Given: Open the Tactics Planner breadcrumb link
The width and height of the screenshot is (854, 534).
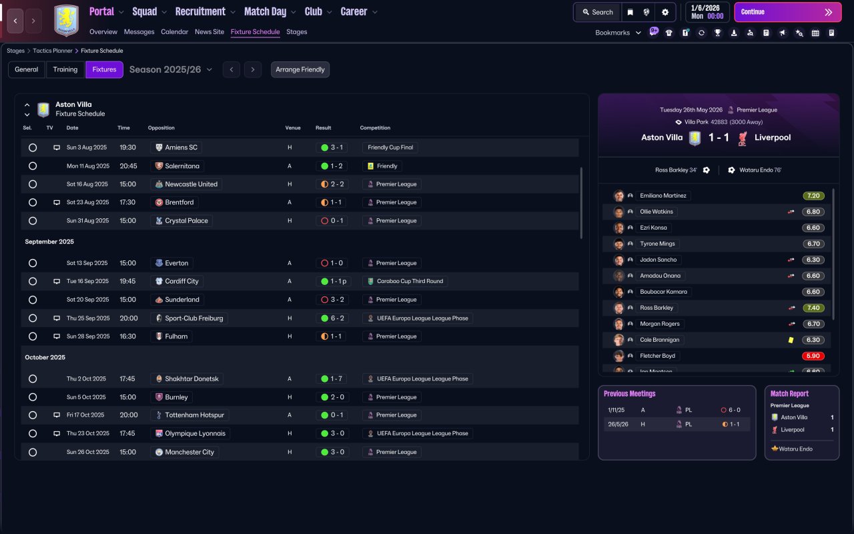Looking at the screenshot, I should click(x=53, y=51).
